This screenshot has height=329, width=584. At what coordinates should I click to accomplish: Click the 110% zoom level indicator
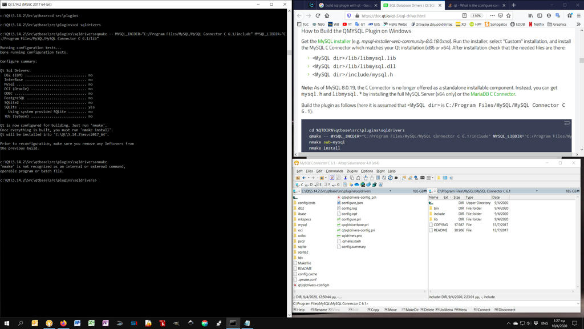pos(477,15)
